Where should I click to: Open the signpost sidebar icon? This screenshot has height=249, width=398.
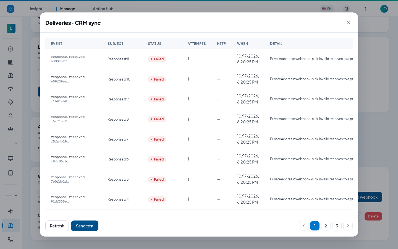[11, 89]
